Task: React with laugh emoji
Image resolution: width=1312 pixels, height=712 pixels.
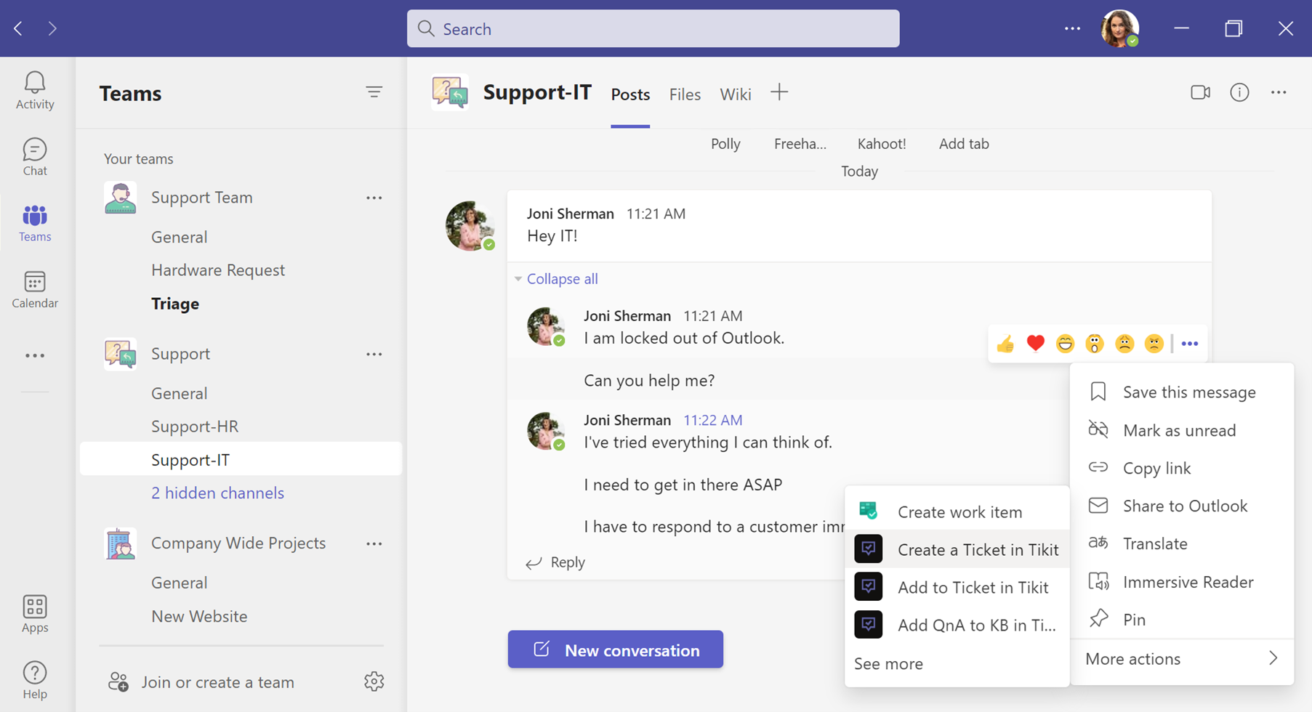Action: coord(1066,344)
